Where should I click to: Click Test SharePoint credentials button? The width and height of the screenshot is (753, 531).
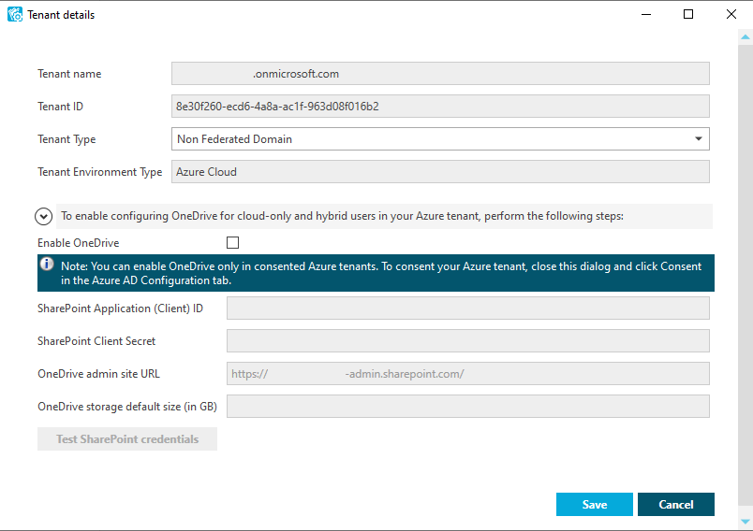tap(127, 439)
